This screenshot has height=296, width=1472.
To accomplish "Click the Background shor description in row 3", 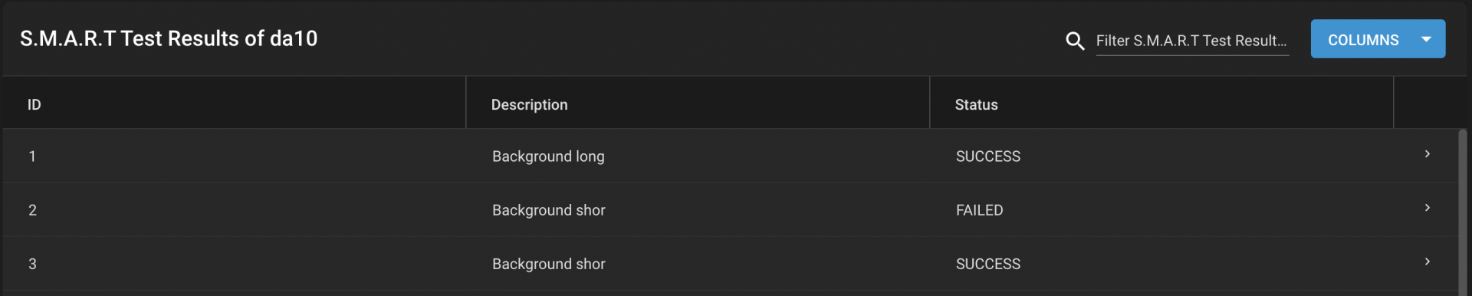I will pyautogui.click(x=548, y=264).
